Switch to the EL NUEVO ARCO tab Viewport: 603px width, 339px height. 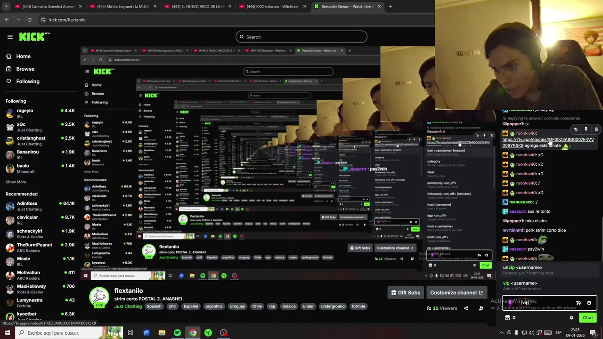click(196, 7)
